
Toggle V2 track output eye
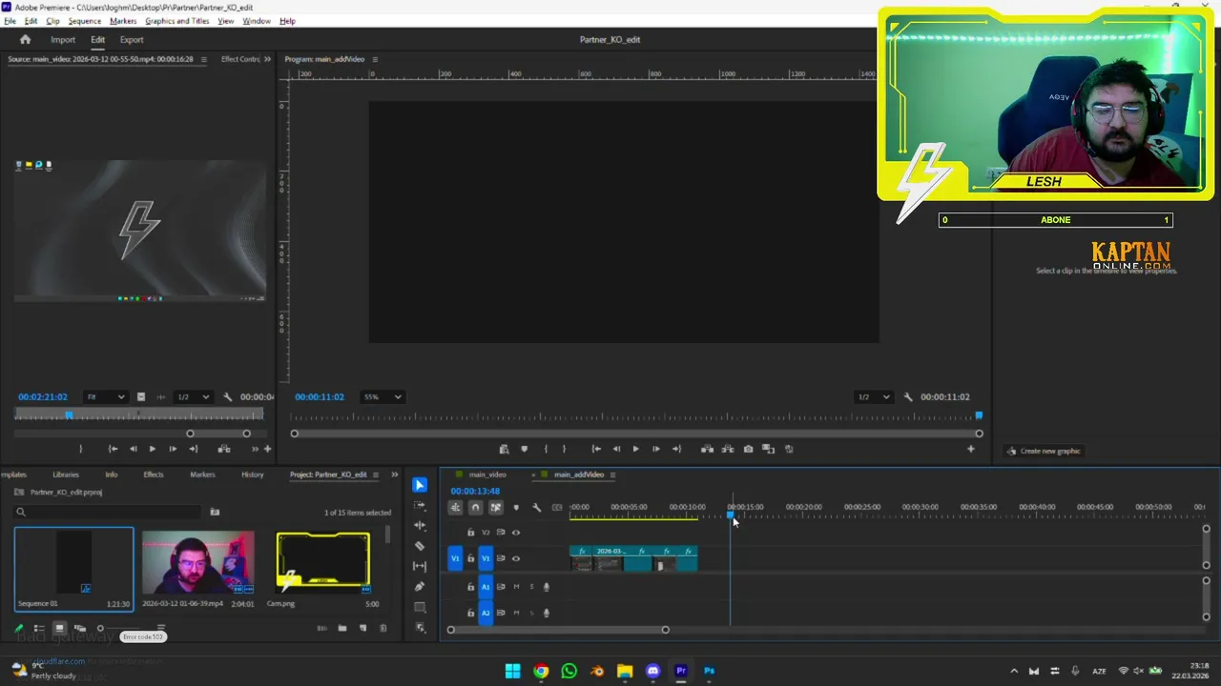coord(516,533)
